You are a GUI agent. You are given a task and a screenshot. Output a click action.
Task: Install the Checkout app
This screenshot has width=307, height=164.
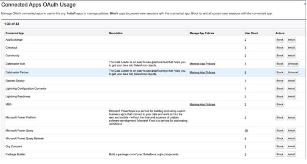click(x=291, y=48)
